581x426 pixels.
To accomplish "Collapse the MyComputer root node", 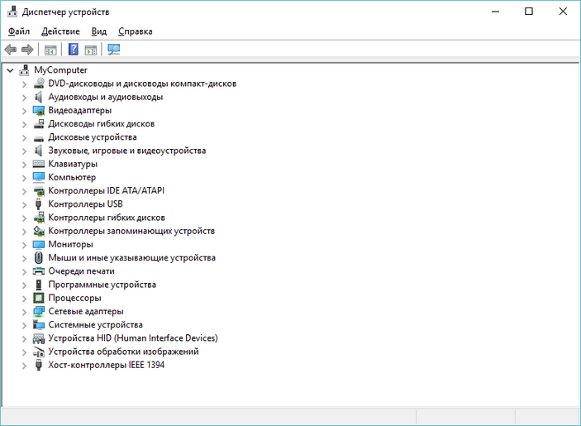I will [10, 70].
